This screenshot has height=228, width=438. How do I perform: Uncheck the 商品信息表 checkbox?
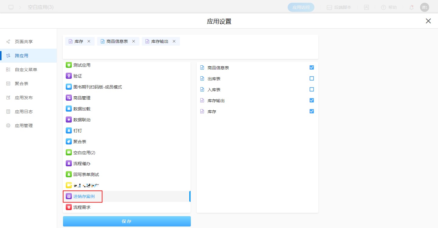[311, 67]
